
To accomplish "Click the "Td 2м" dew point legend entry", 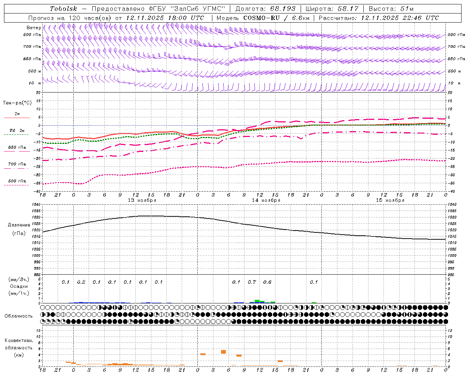I will click(x=17, y=130).
